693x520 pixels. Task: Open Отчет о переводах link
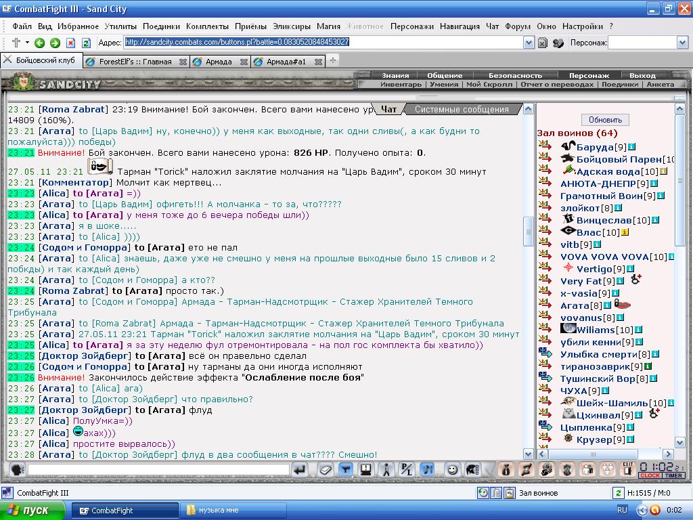557,84
